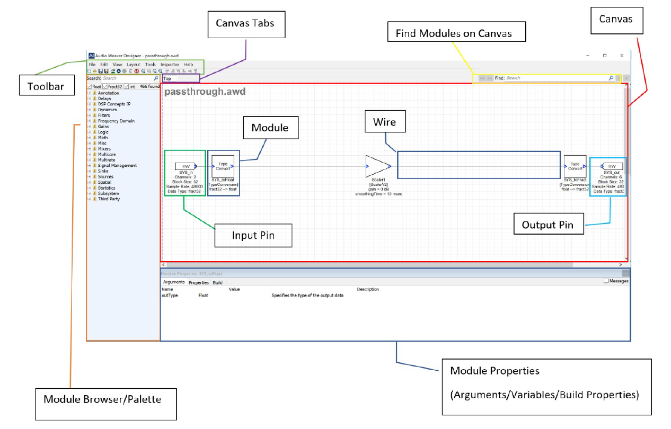Image resolution: width=671 pixels, height=429 pixels.
Task: Expand the DSP Concepts IP category
Action: point(89,104)
